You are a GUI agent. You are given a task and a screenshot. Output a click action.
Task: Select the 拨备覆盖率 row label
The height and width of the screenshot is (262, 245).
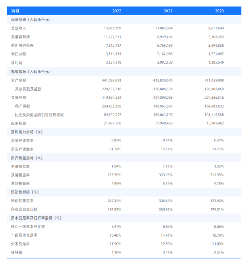tap(20, 175)
